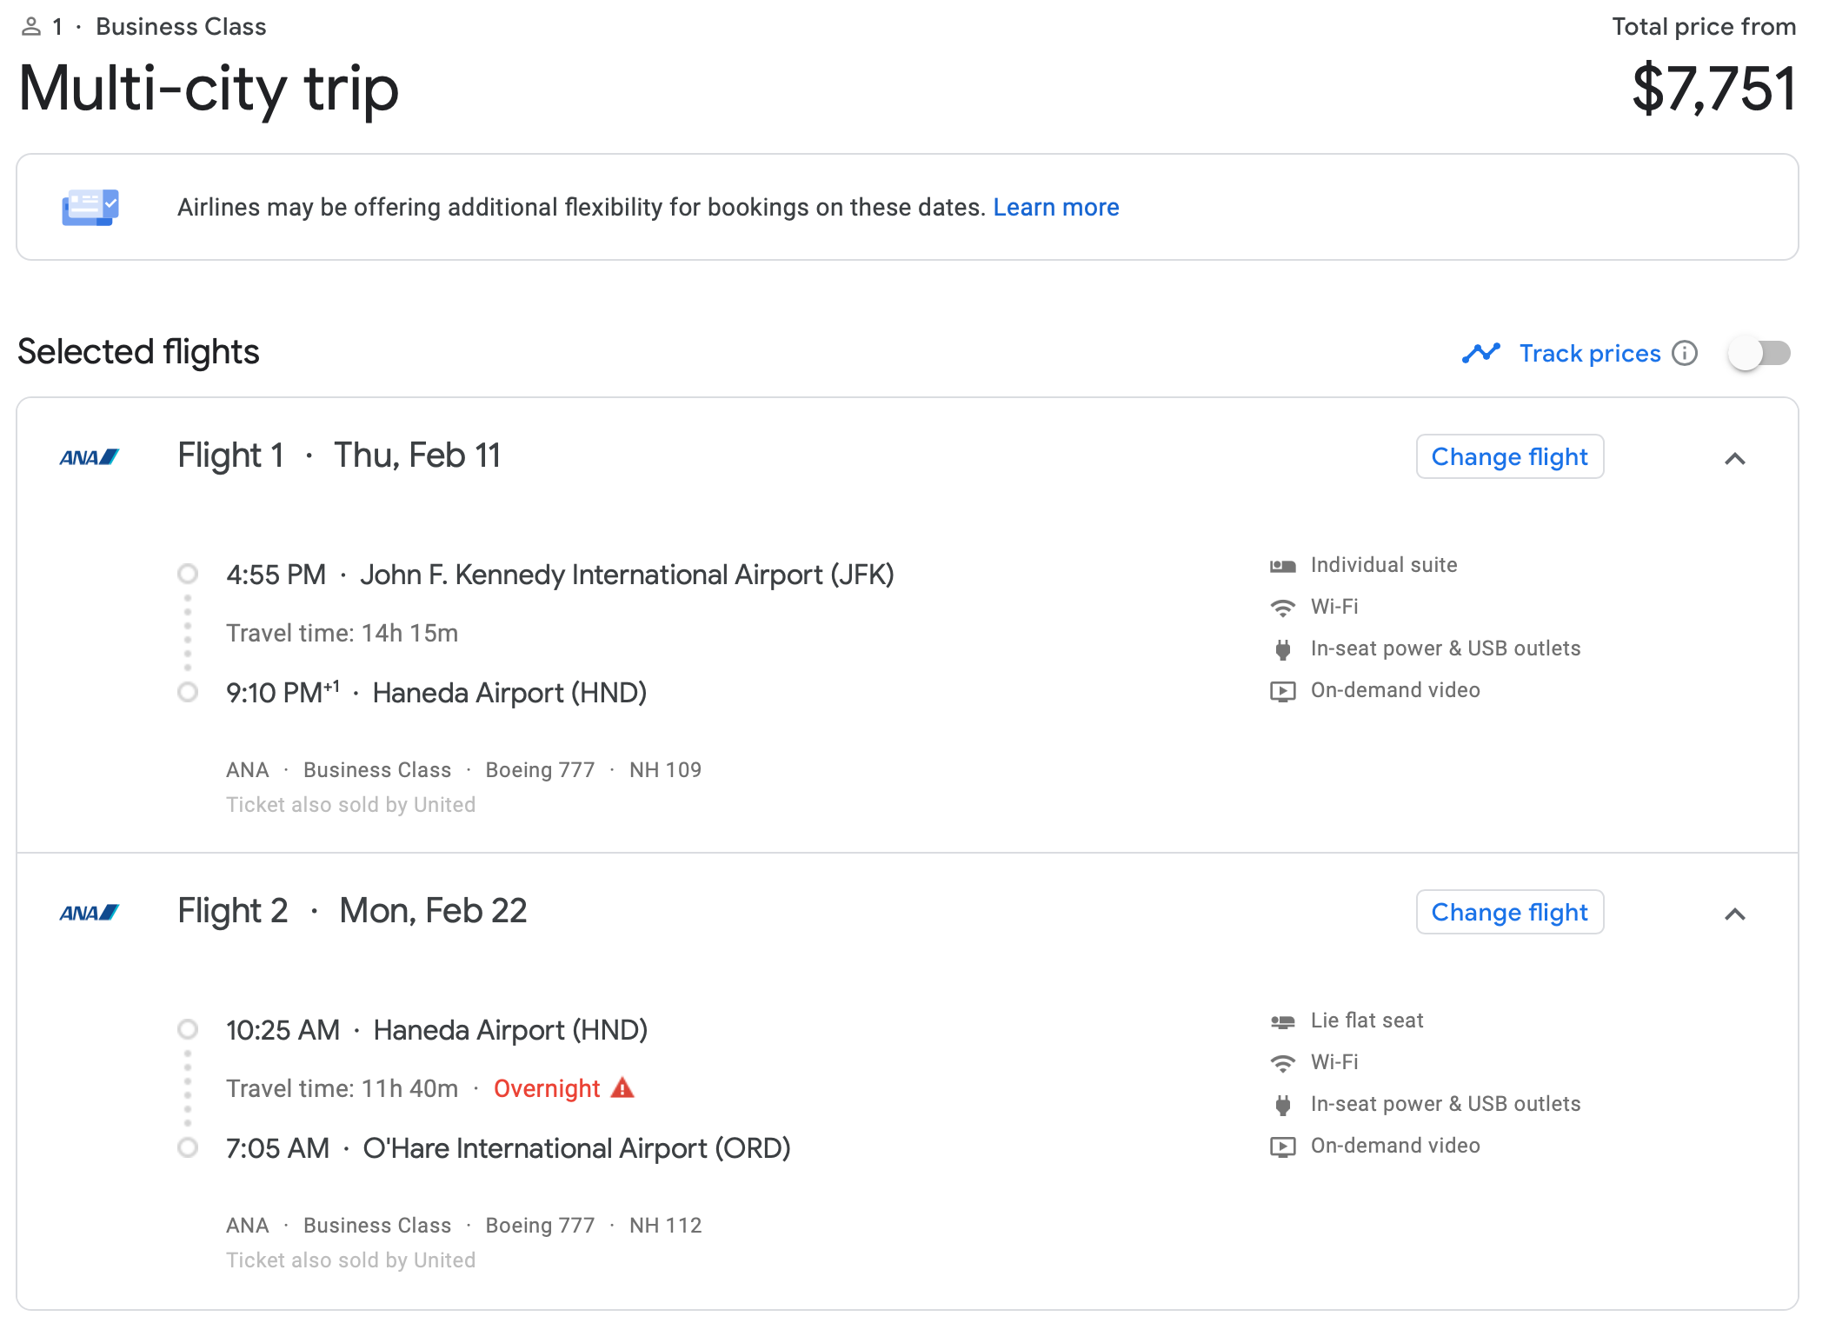
Task: Open the Learn more link
Action: (x=1055, y=207)
